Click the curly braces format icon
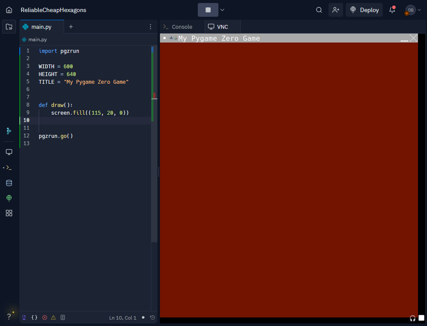 click(x=34, y=317)
